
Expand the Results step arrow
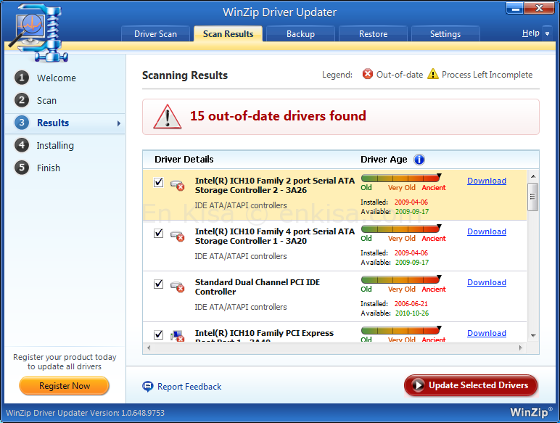point(119,123)
